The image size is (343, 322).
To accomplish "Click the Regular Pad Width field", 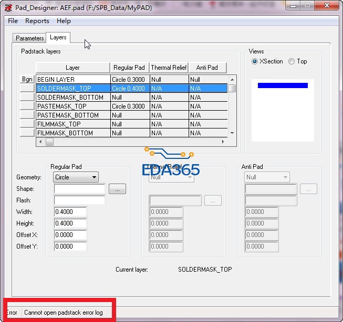I will coord(70,212).
